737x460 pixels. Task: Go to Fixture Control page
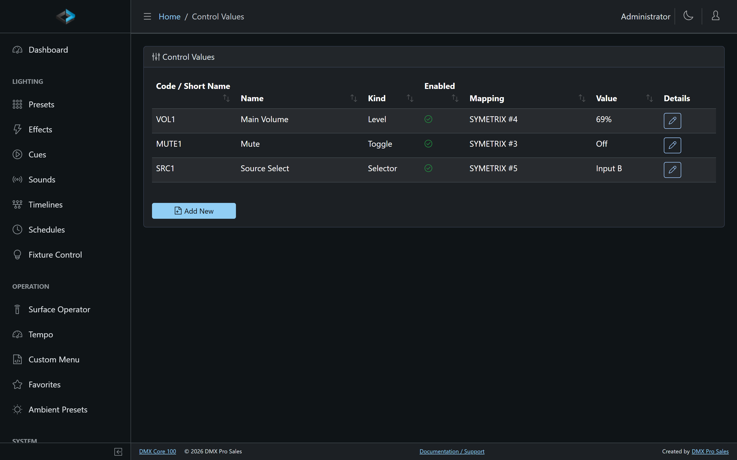55,255
